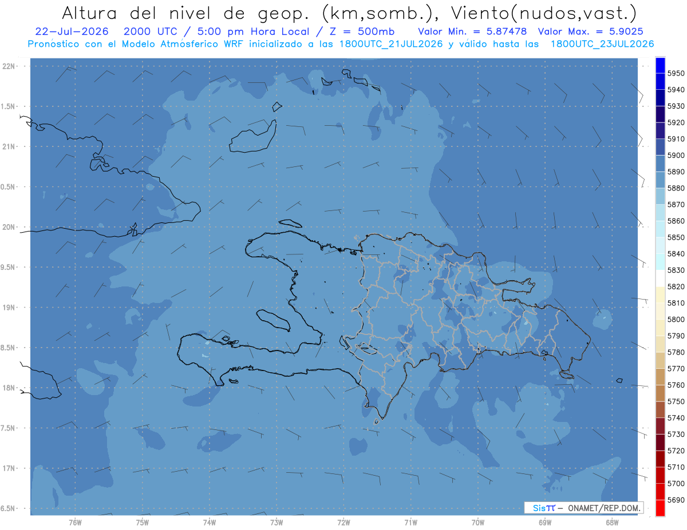Select the valid-until time "1800UTC_23JUL2026"
Screen dimensions: 687x530
(x=602, y=44)
